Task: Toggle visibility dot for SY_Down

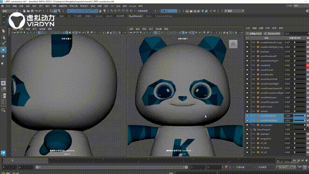Action: pyautogui.click(x=247, y=148)
